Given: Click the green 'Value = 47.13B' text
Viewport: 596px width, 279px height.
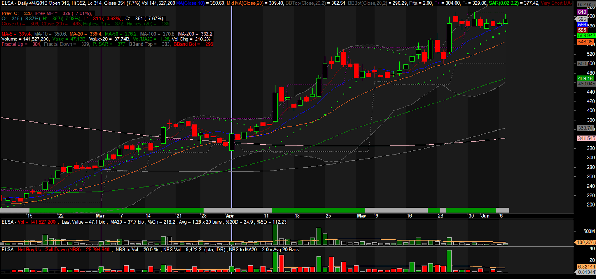Looking at the screenshot, I should pyautogui.click(x=69, y=39).
